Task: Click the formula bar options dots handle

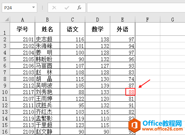Action: [42, 8]
